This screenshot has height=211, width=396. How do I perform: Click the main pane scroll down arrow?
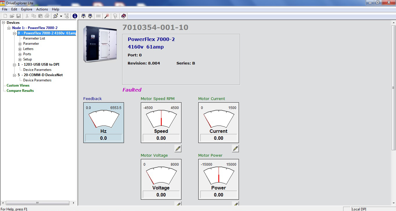coord(394,203)
